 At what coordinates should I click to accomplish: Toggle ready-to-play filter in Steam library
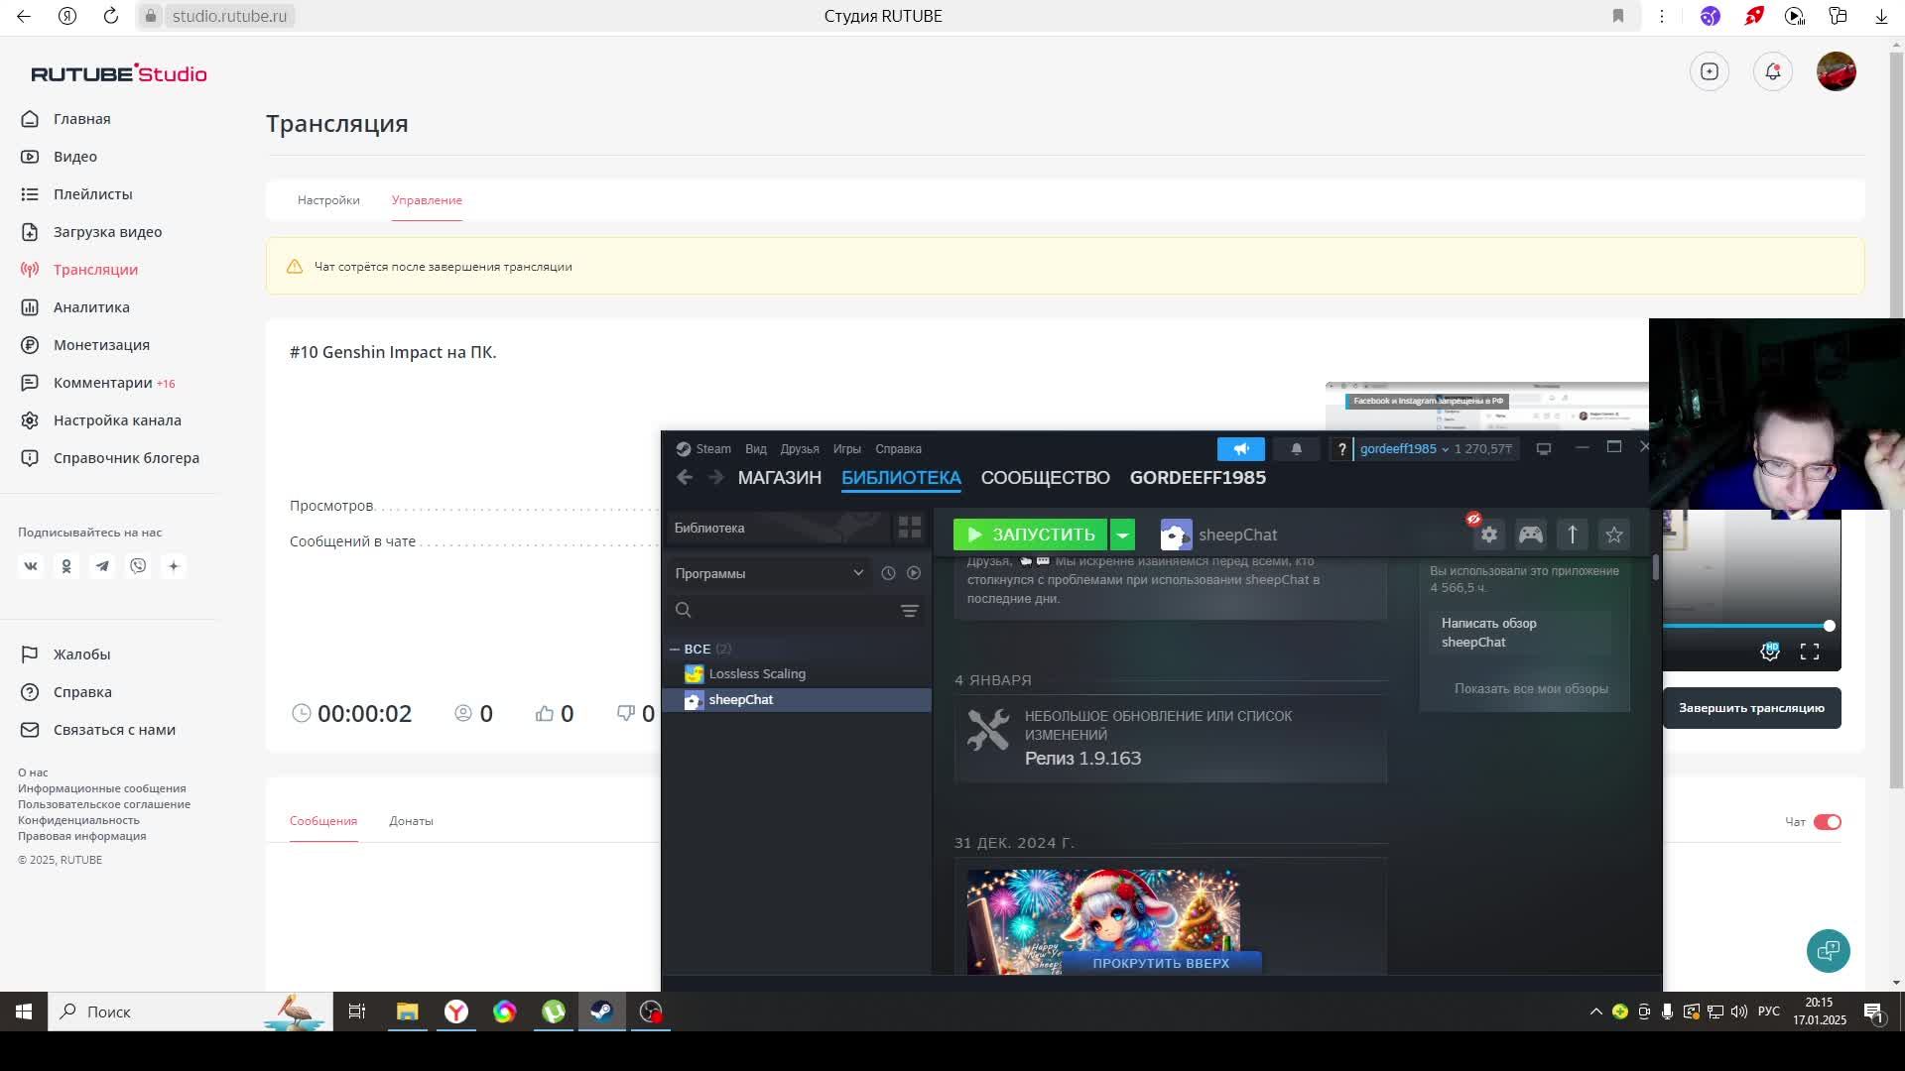tap(914, 573)
